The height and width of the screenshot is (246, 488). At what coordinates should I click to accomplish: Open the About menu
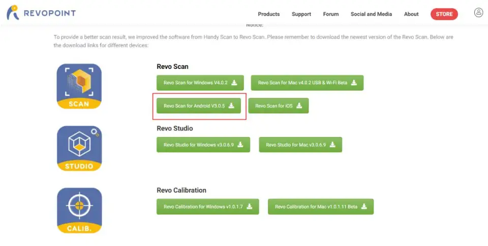pos(411,14)
